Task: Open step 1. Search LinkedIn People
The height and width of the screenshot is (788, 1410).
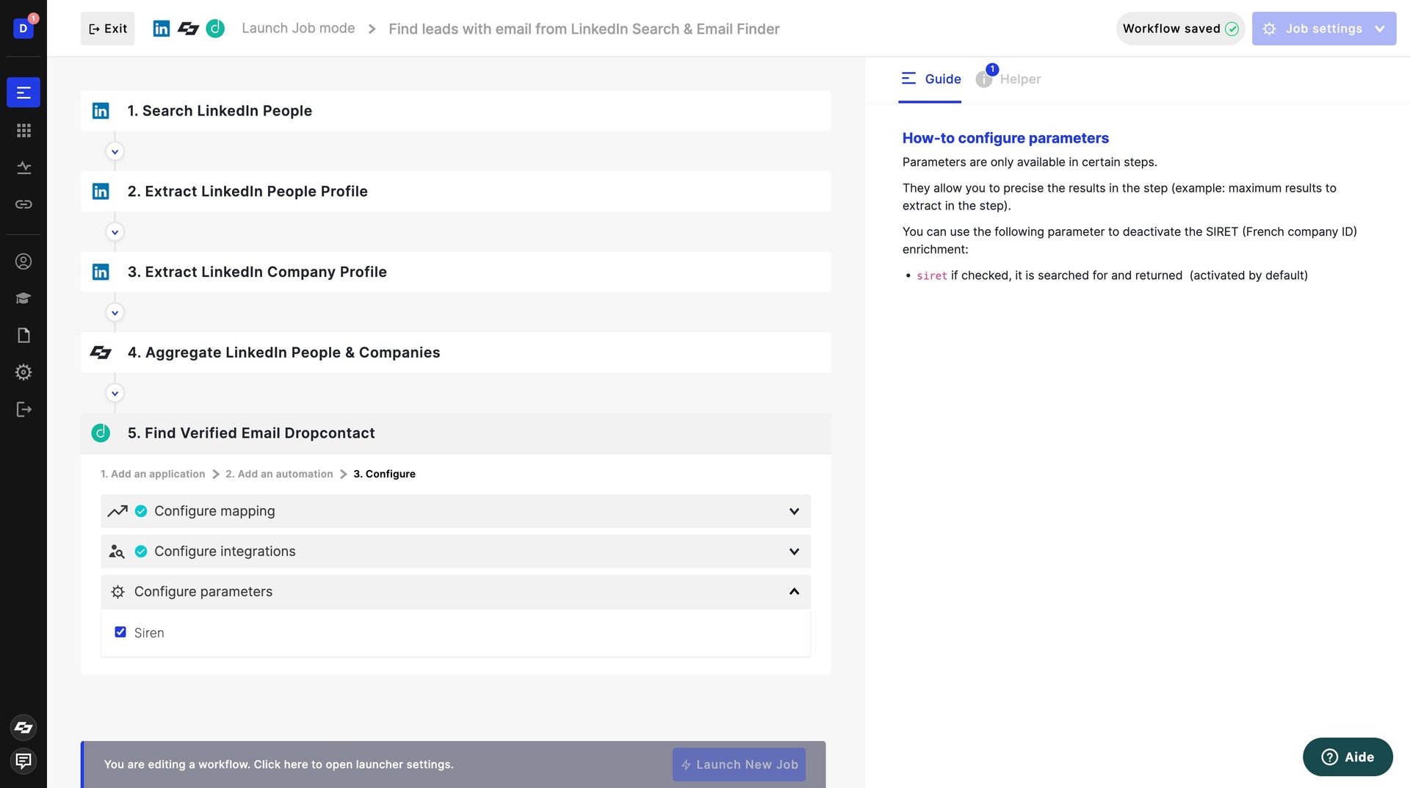Action: (x=456, y=111)
